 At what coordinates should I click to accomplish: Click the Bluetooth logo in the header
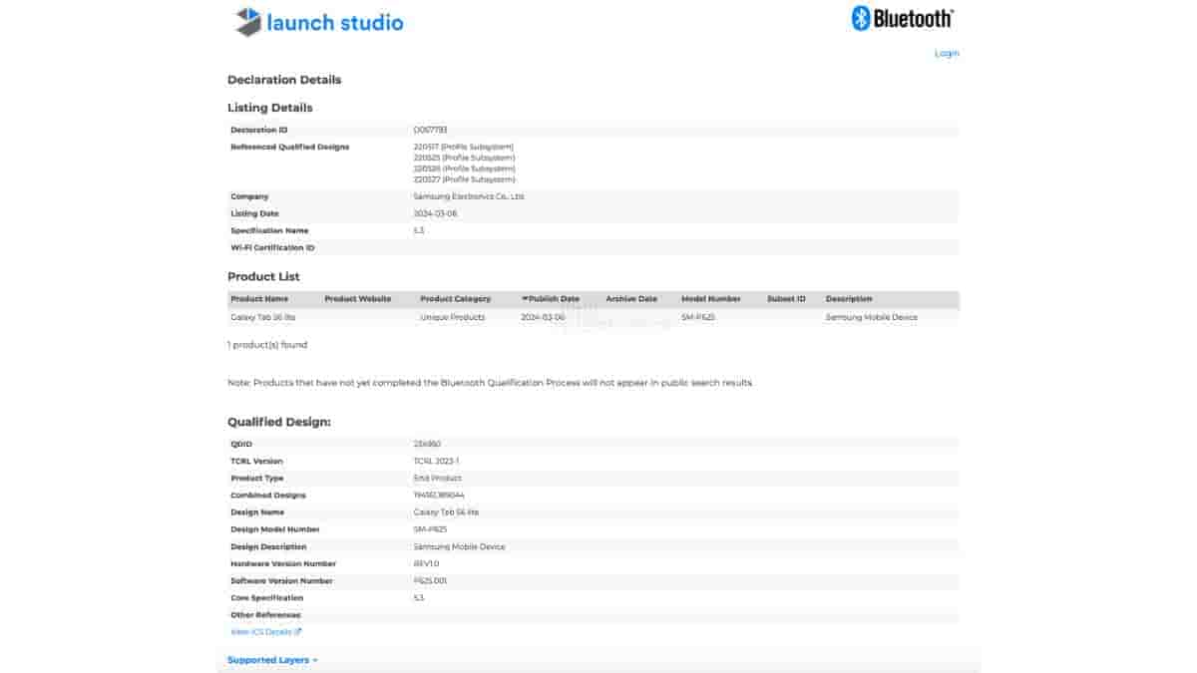pos(902,18)
